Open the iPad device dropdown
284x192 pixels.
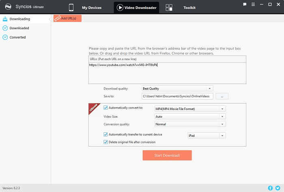[x=222, y=136]
